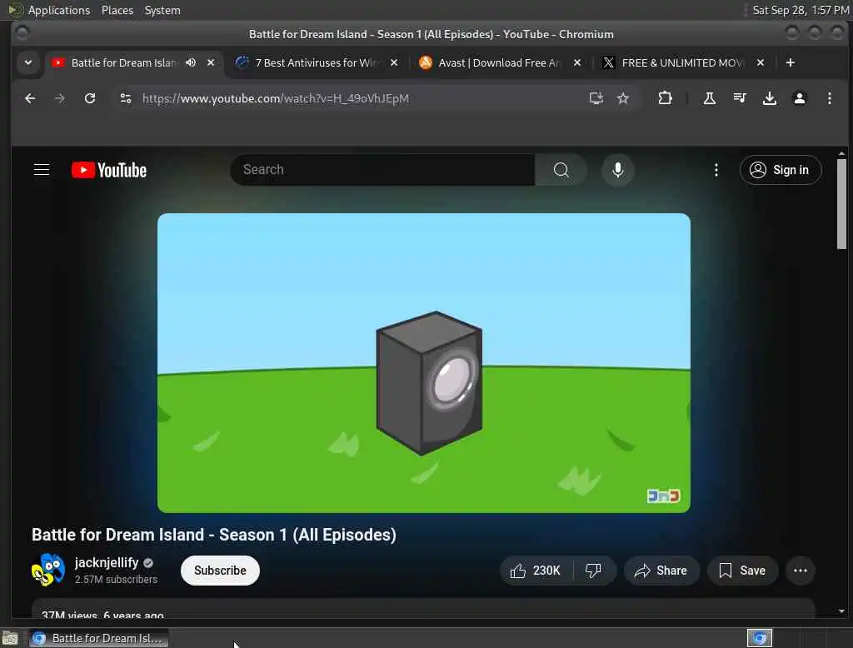
Task: Open Battle for Dream Isl... taskbar window button
Action: (98, 638)
